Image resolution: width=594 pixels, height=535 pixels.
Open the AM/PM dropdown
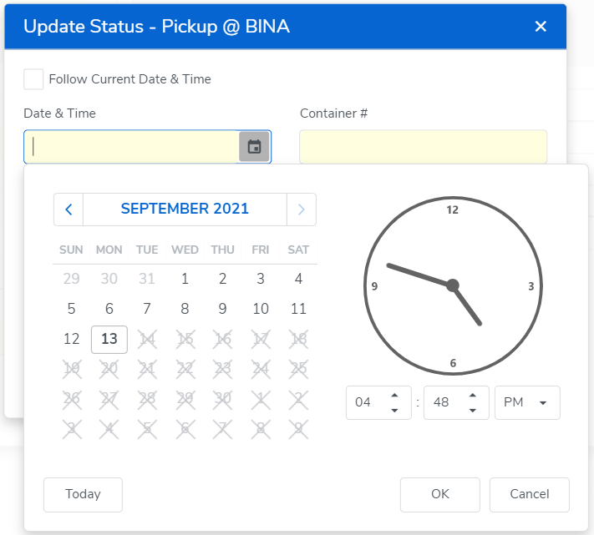(527, 402)
